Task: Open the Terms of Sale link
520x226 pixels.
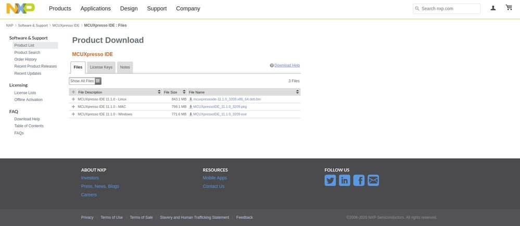Action: [x=141, y=217]
